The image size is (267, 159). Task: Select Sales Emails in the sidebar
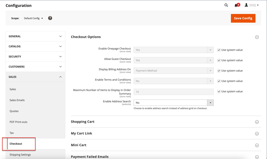coord(17,100)
